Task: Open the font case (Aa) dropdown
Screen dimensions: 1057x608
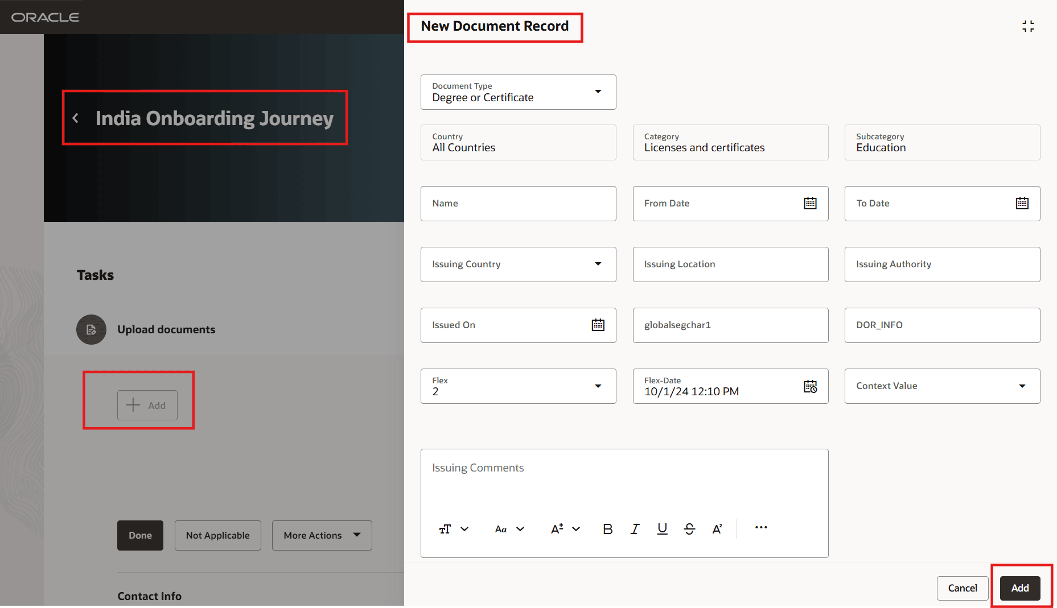Action: tap(509, 529)
